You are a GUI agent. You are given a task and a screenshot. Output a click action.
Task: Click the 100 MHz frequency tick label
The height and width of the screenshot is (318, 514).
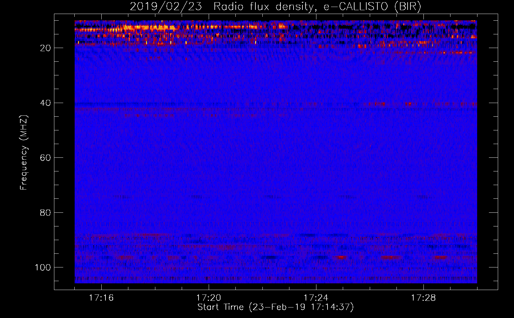(43, 267)
